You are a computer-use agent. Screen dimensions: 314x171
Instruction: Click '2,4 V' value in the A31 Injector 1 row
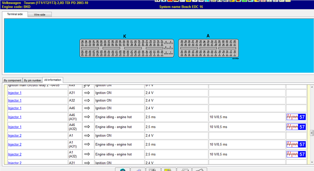pyautogui.click(x=150, y=93)
